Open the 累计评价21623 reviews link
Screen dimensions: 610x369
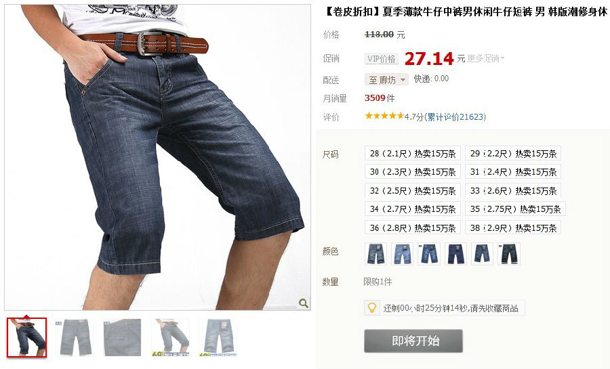(x=456, y=117)
